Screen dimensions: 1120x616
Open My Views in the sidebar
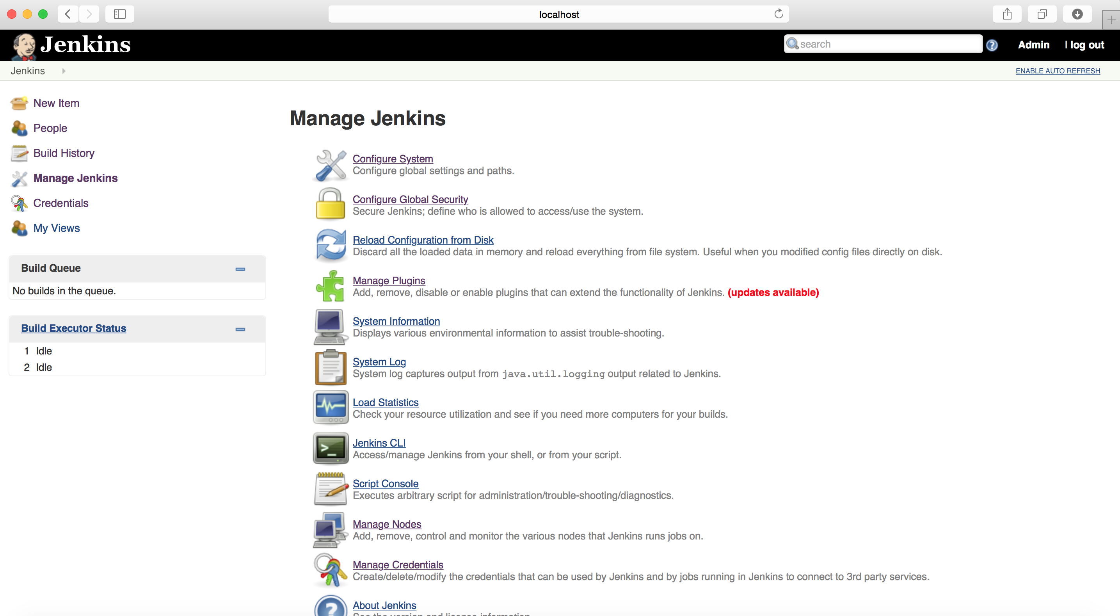[57, 228]
